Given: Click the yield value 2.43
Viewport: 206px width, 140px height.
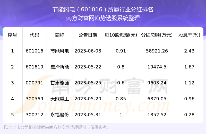Looking at the screenshot, I should click(189, 51).
